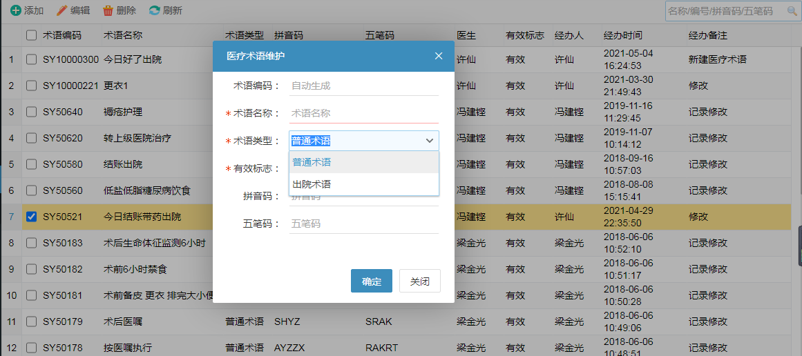Screen dimensions: 802x356
Task: Click the SRAK wubi code cell
Action: click(379, 322)
